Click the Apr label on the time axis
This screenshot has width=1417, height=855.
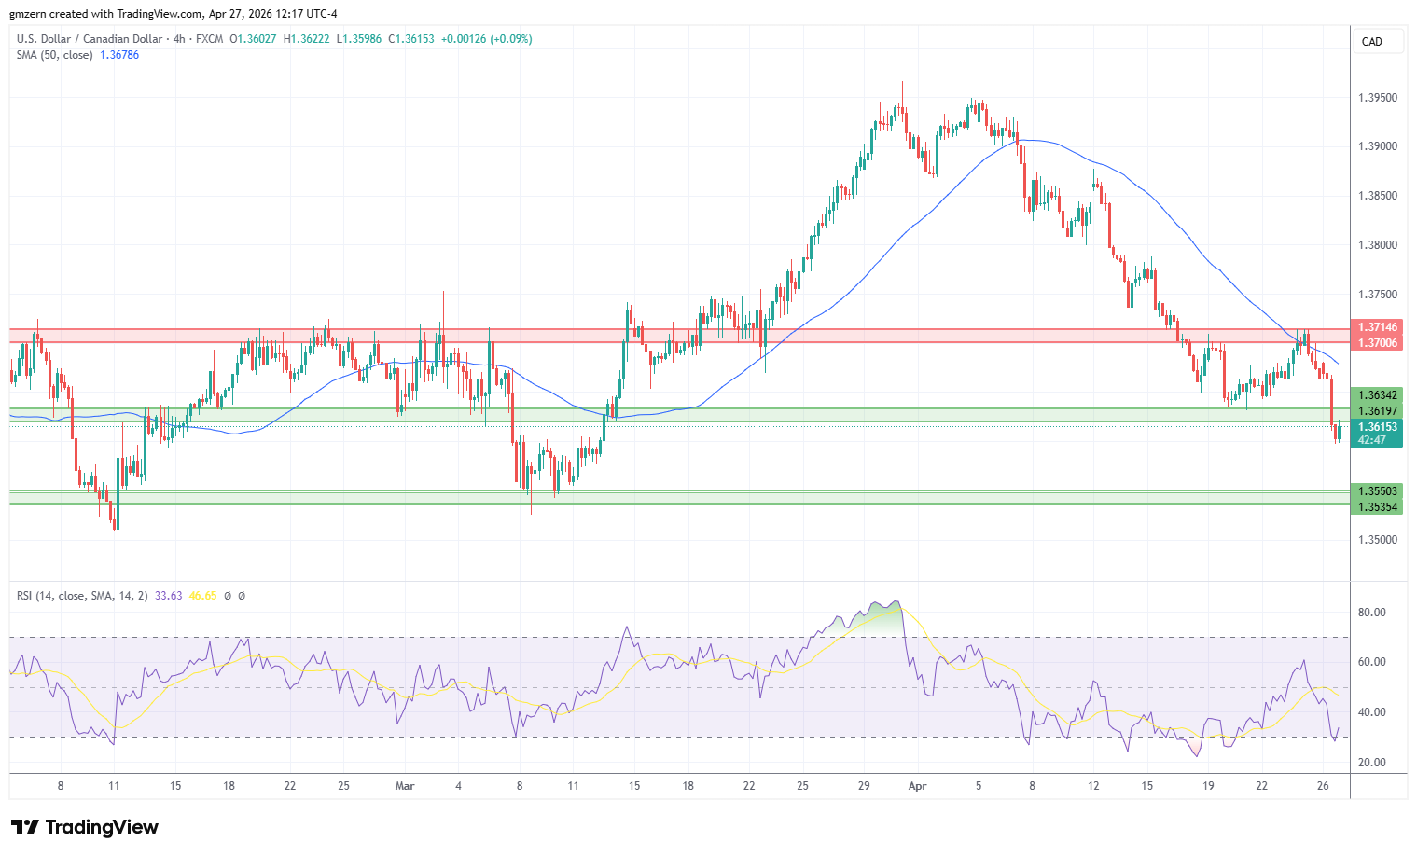click(x=918, y=786)
